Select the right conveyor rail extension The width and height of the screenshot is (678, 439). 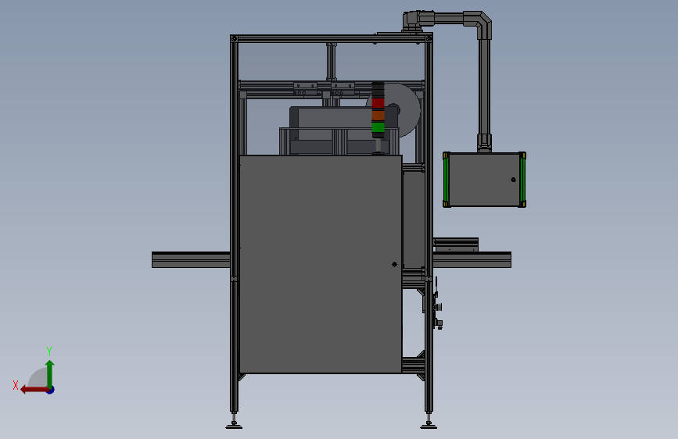point(472,259)
